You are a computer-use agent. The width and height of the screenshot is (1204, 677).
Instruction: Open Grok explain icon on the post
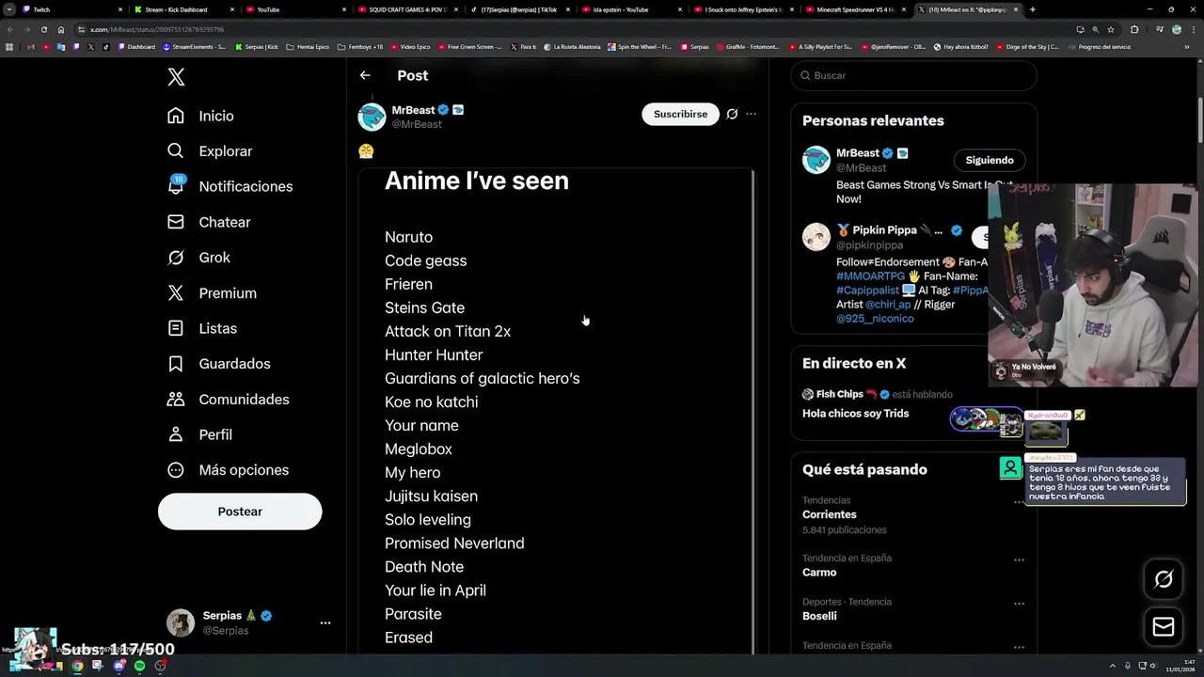[732, 114]
